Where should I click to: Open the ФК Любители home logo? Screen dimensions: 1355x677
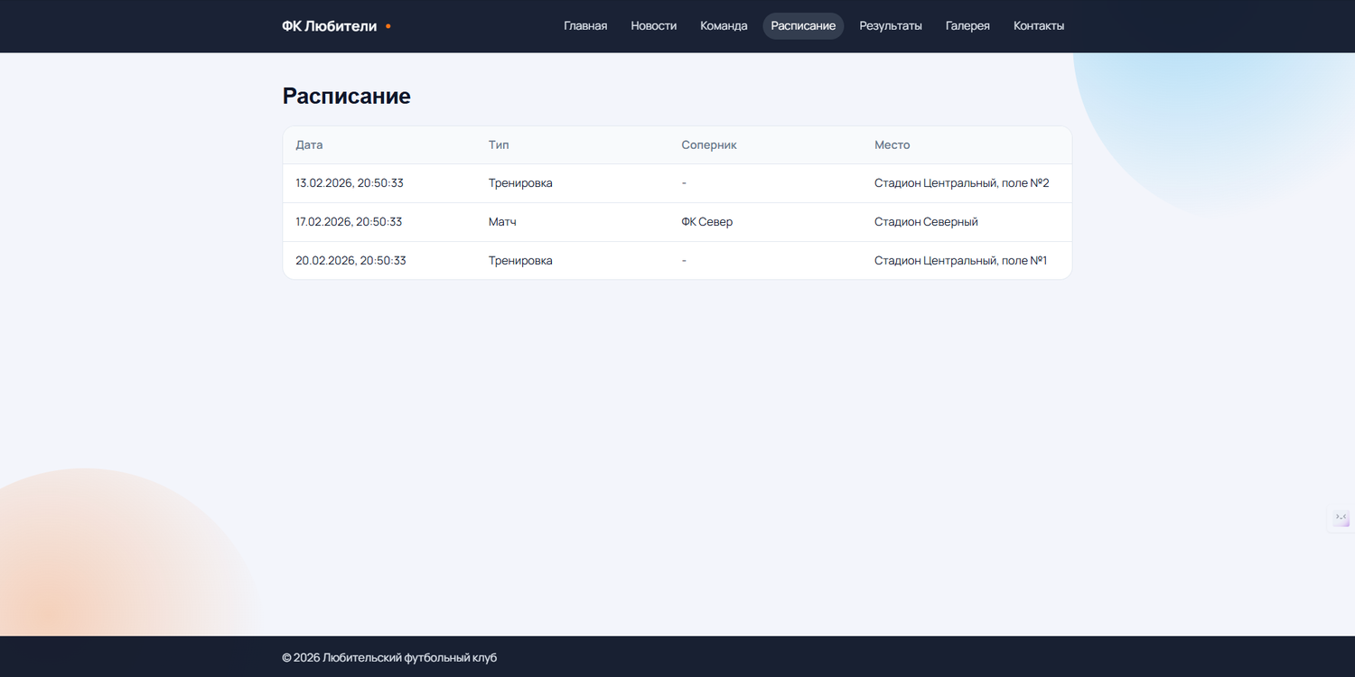pyautogui.click(x=336, y=26)
